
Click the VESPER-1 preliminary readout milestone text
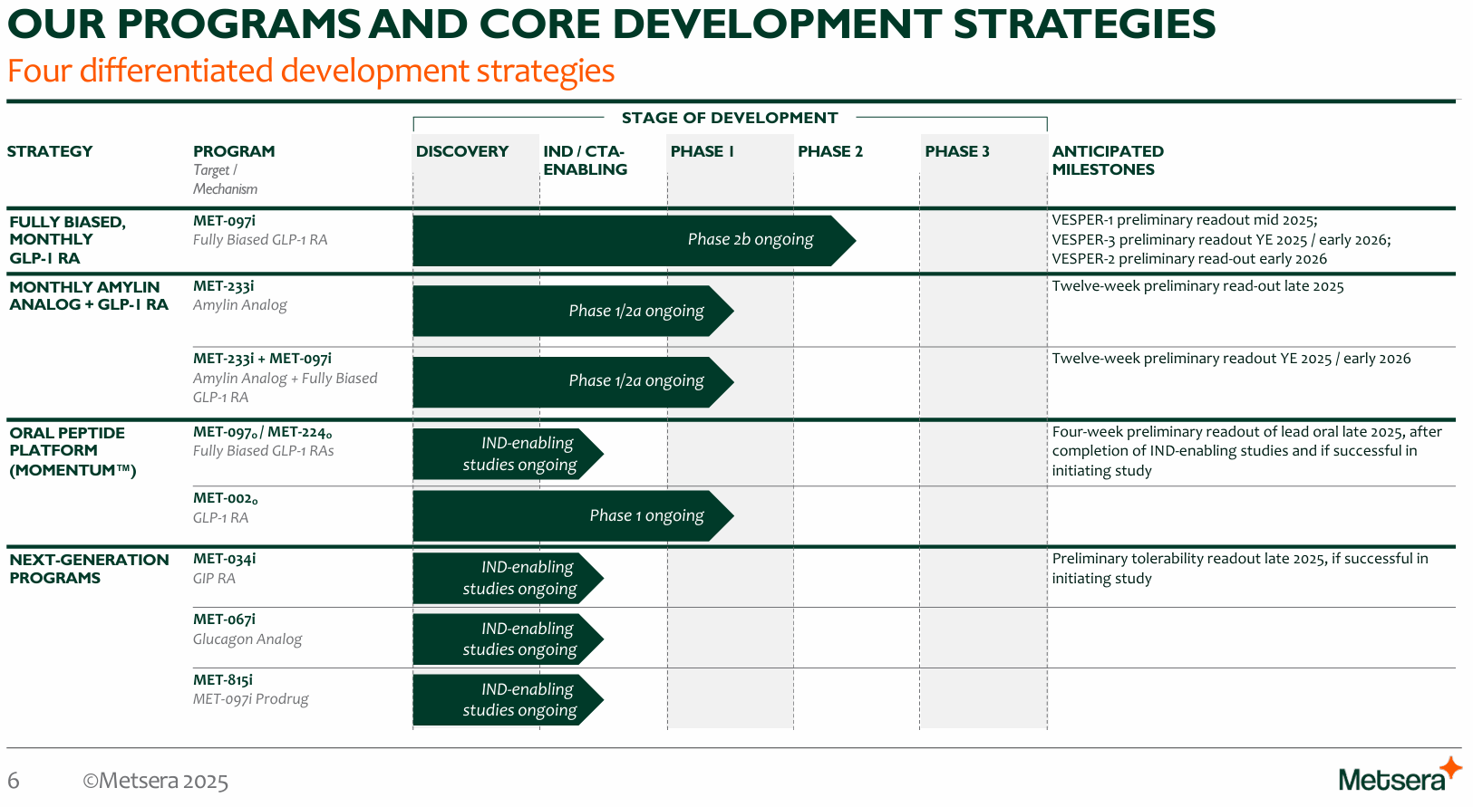click(1185, 220)
